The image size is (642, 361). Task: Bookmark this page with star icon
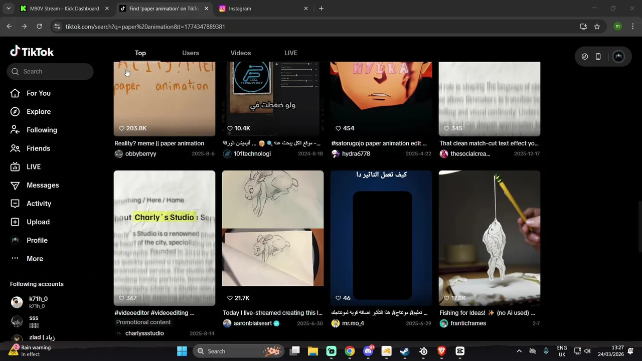click(597, 27)
